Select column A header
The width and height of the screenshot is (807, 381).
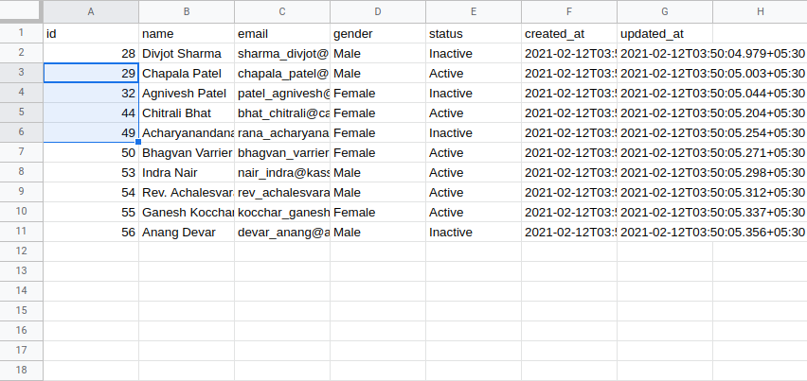coord(91,11)
